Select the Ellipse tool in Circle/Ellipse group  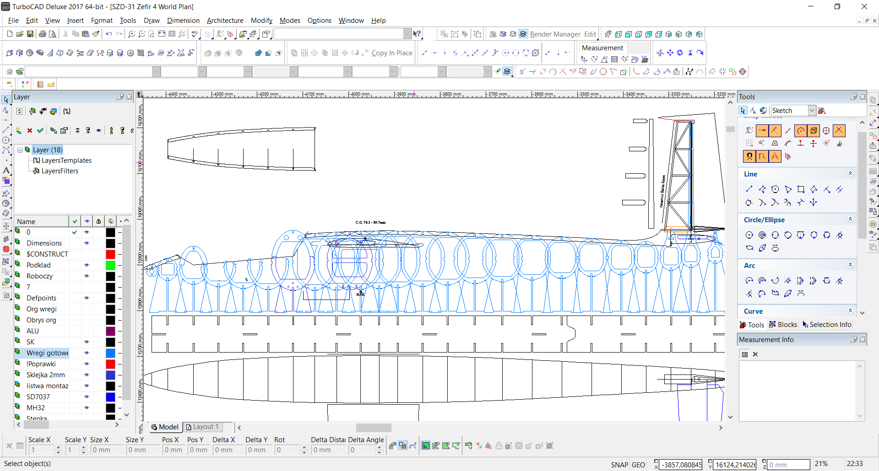[749, 247]
